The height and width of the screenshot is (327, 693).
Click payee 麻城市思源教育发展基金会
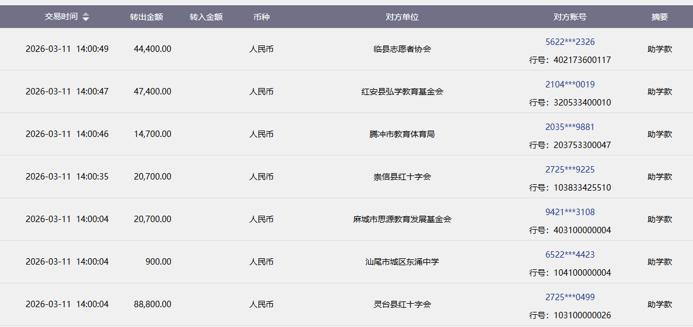click(x=402, y=219)
